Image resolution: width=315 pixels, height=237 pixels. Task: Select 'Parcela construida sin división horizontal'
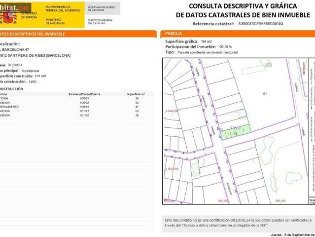(208, 52)
